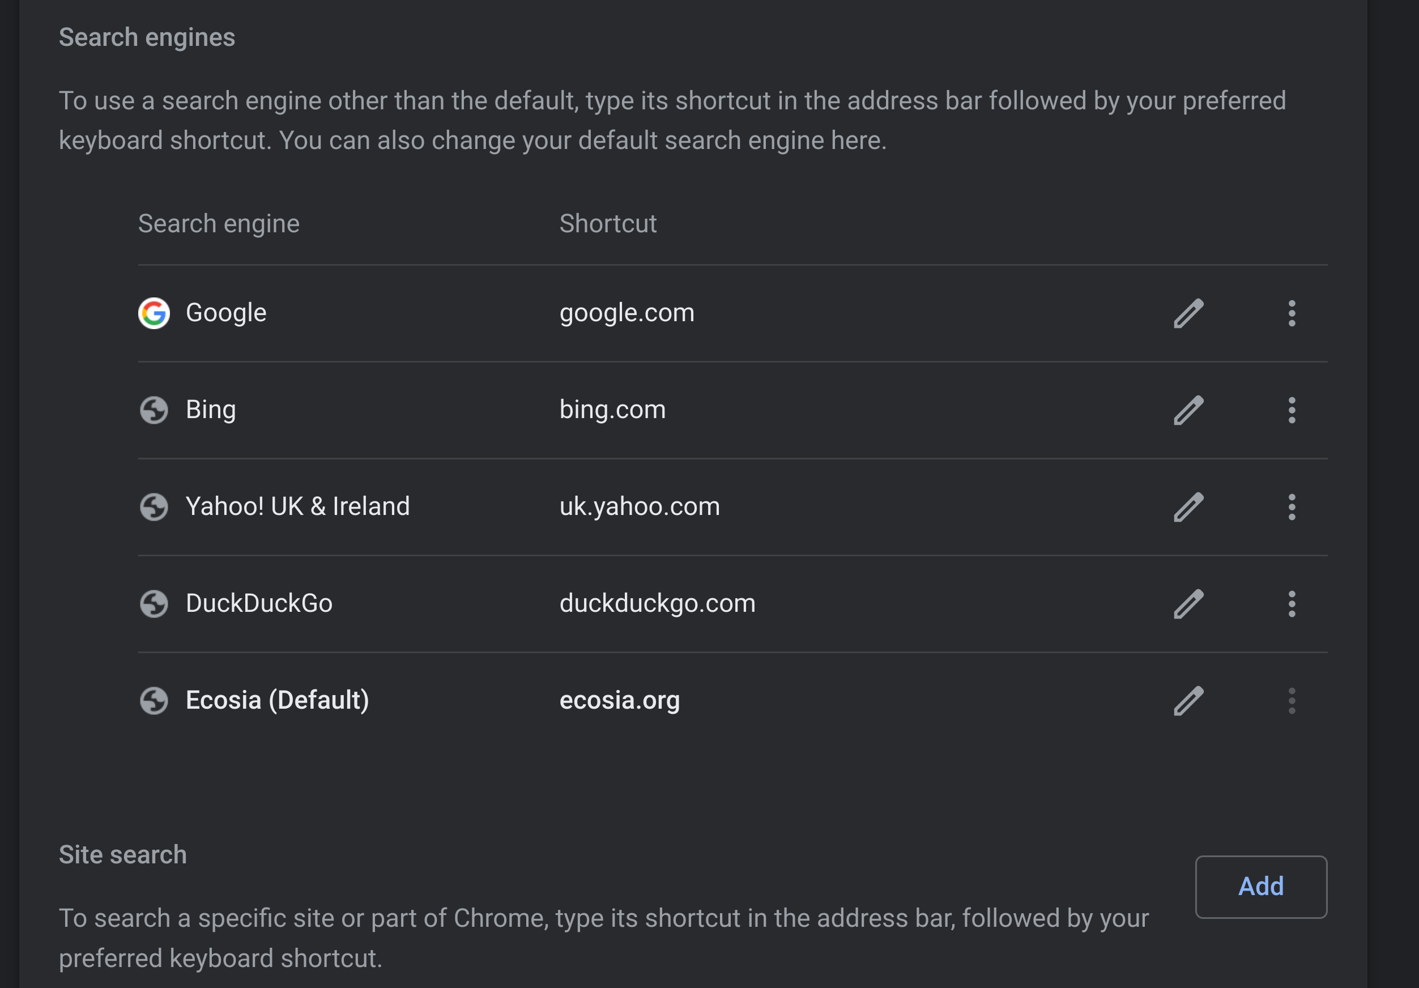Select the Yahoo! UK & Ireland name

pyautogui.click(x=298, y=506)
